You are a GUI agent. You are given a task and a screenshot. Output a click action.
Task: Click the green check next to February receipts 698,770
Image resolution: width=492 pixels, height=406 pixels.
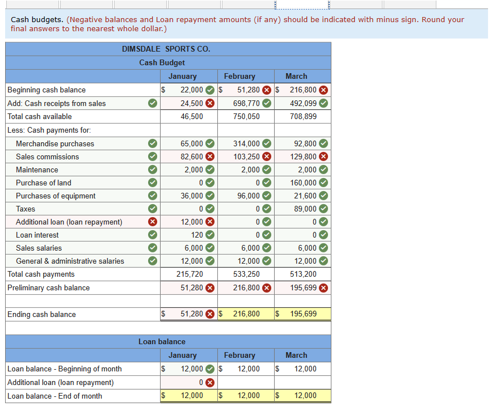[x=267, y=103]
